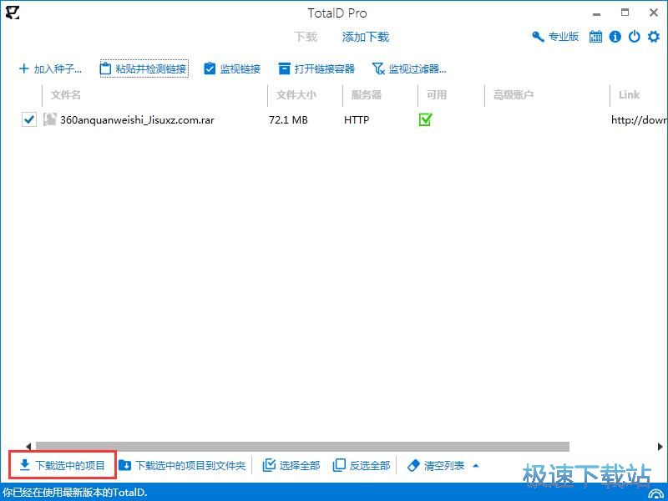The image size is (668, 501).
Task: Expand the arrow next to 清空列表
Action: click(476, 466)
